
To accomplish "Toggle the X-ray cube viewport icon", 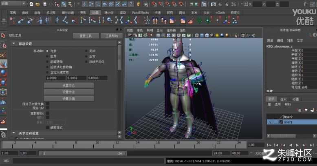I will [243, 35].
